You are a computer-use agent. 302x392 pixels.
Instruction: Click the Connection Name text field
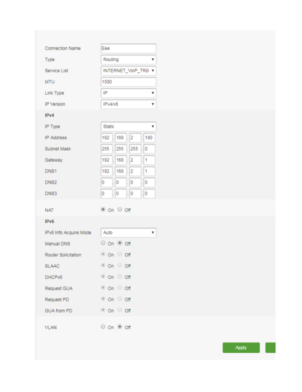click(x=129, y=48)
